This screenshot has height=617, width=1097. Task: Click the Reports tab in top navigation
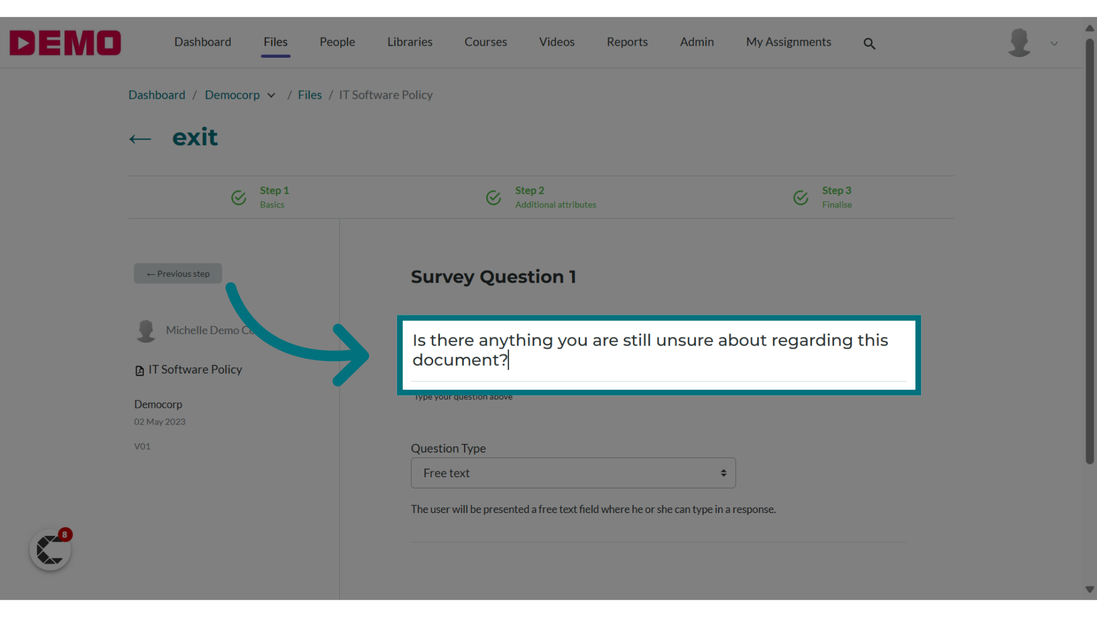pyautogui.click(x=627, y=42)
